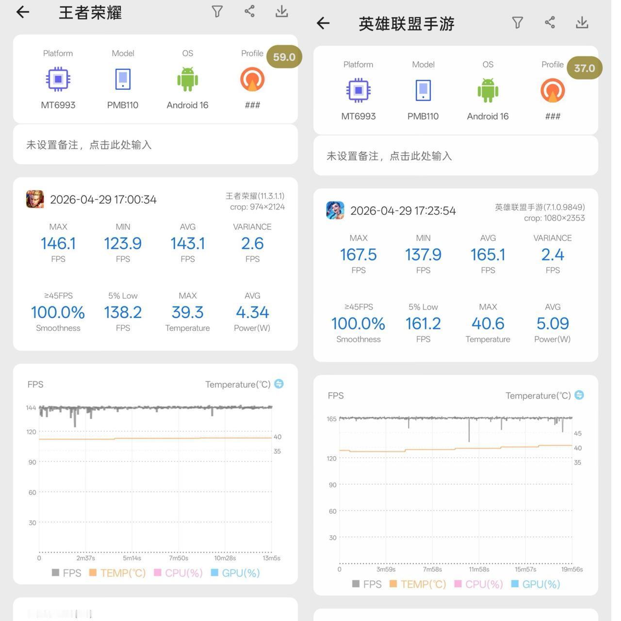Tap Platform chip icon in 王者荣耀 report
The image size is (621, 621).
coord(58,79)
